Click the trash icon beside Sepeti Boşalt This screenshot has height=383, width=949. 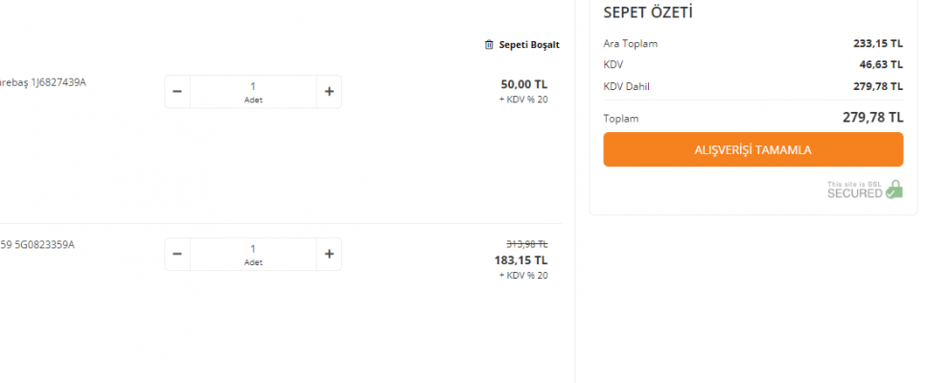click(489, 45)
